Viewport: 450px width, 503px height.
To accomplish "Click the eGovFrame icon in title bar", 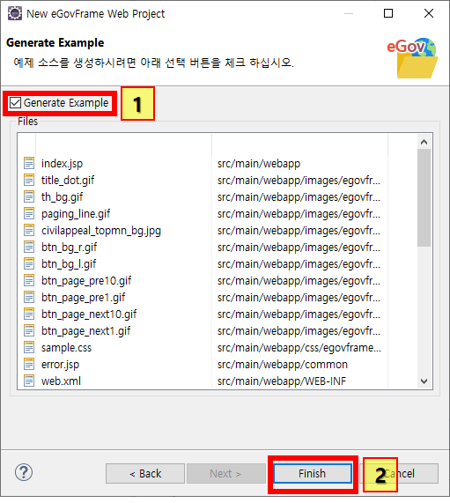I will tap(15, 13).
